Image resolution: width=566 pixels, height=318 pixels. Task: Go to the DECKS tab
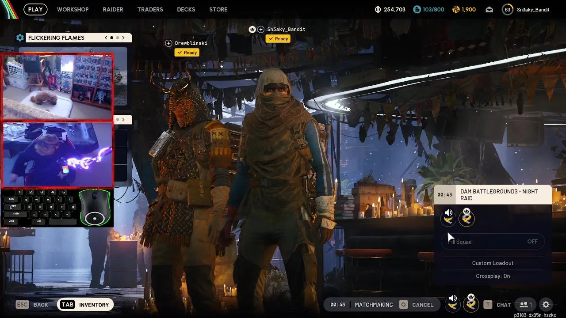(x=186, y=9)
